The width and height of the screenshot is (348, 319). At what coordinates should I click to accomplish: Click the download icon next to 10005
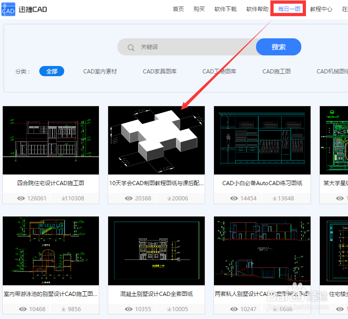pos(169,309)
